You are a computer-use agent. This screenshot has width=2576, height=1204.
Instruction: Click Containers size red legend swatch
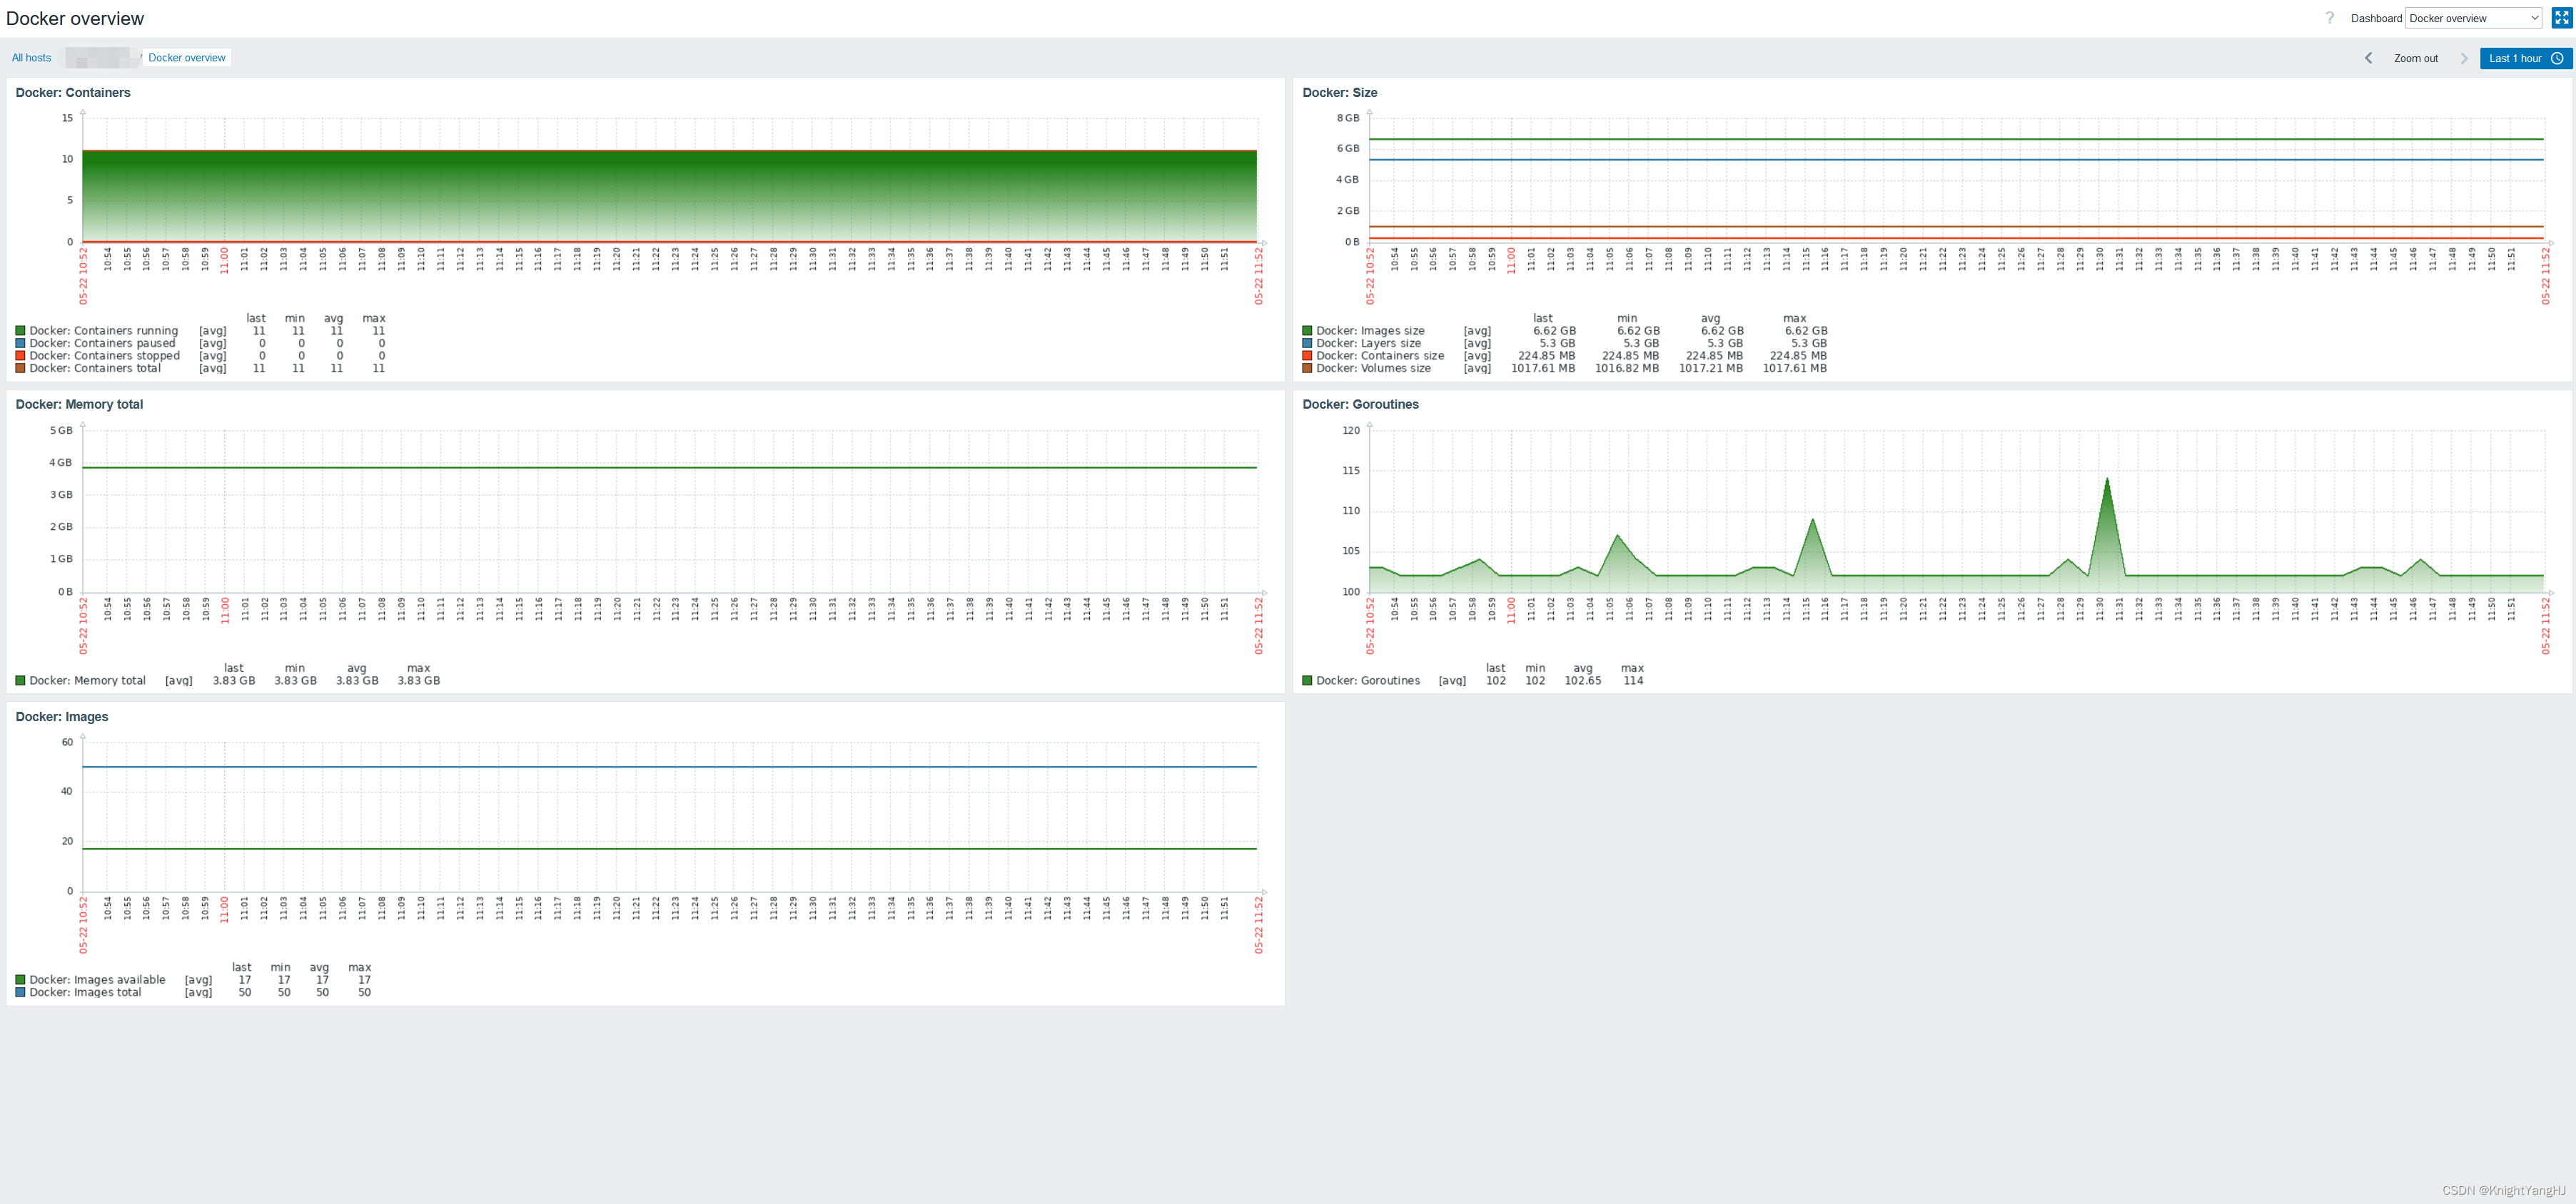click(x=1307, y=356)
